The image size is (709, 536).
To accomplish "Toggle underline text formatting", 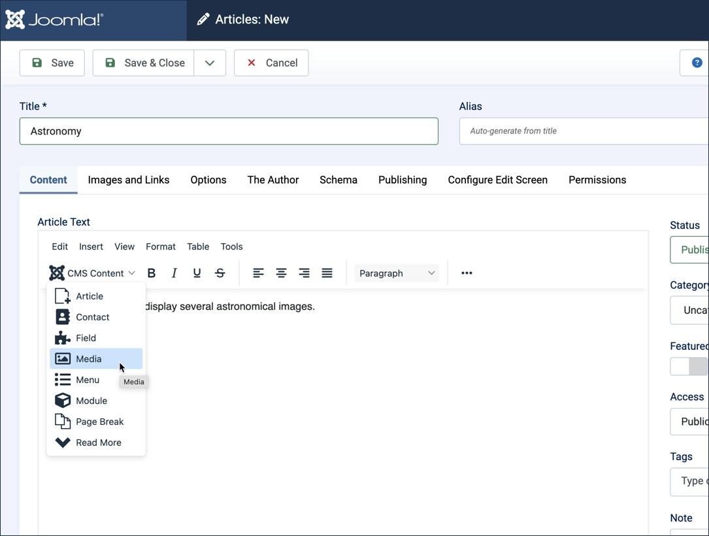I will coord(197,273).
